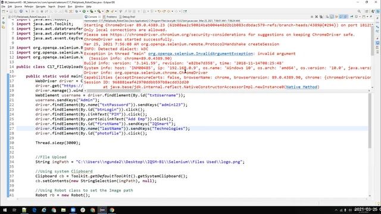Open Edge browser from the taskbar

tap(35, 210)
